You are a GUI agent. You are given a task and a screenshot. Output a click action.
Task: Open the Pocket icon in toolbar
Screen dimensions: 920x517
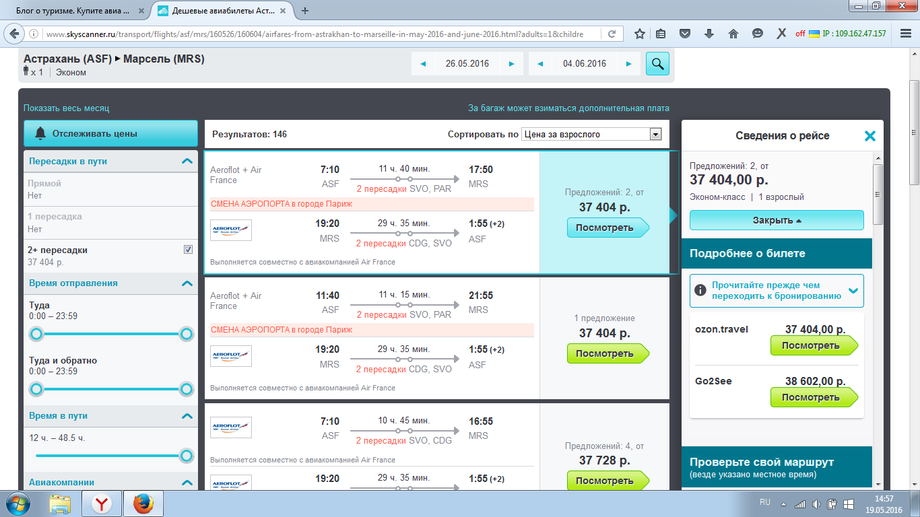click(x=685, y=34)
